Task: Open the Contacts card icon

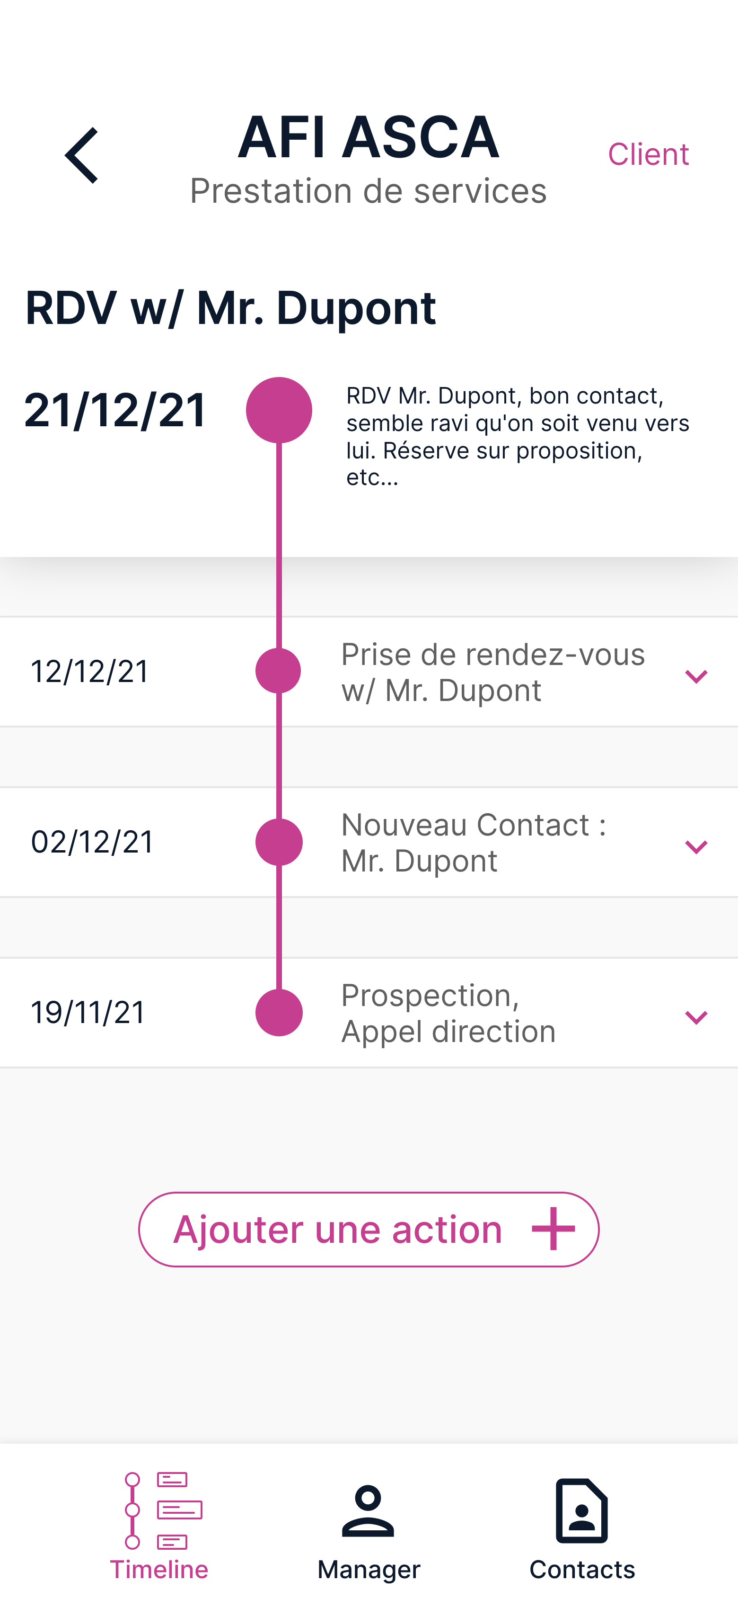Action: [582, 1510]
